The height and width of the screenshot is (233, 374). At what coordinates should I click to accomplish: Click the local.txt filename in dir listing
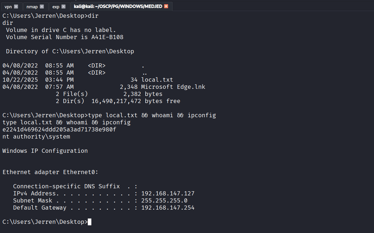[x=157, y=80]
